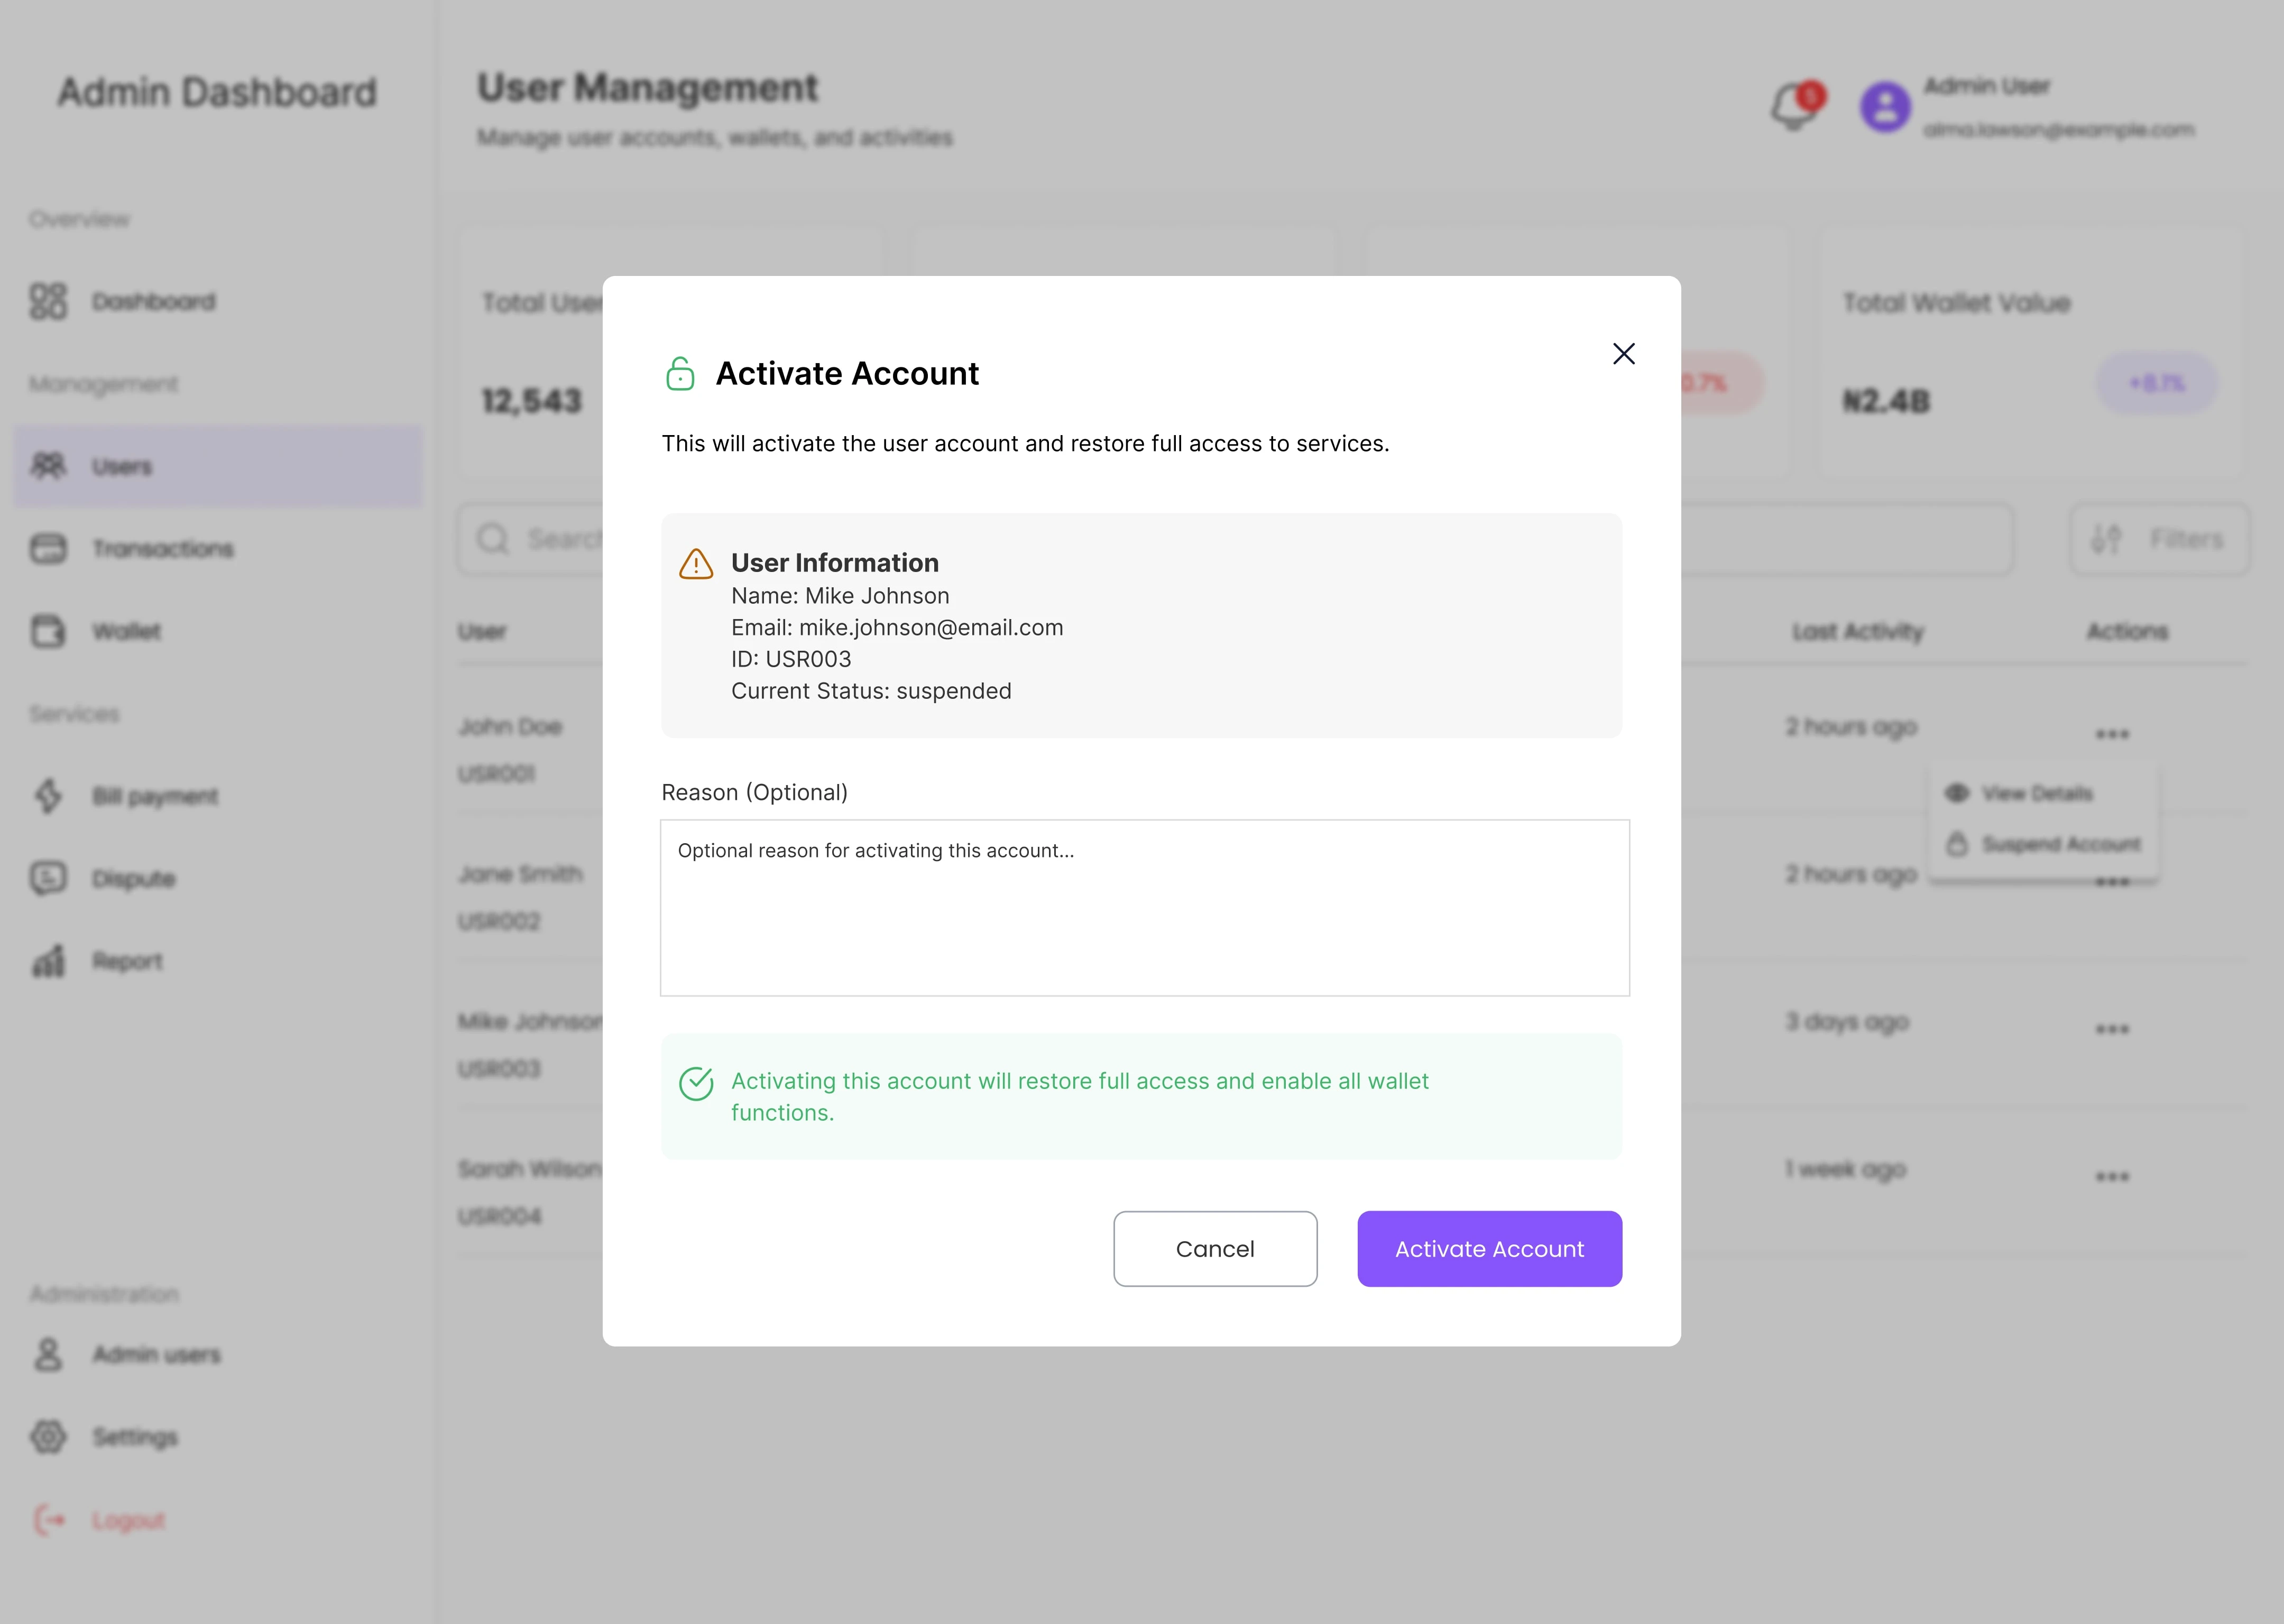Go to the Dispute page
The image size is (2284, 1624).
[x=133, y=878]
